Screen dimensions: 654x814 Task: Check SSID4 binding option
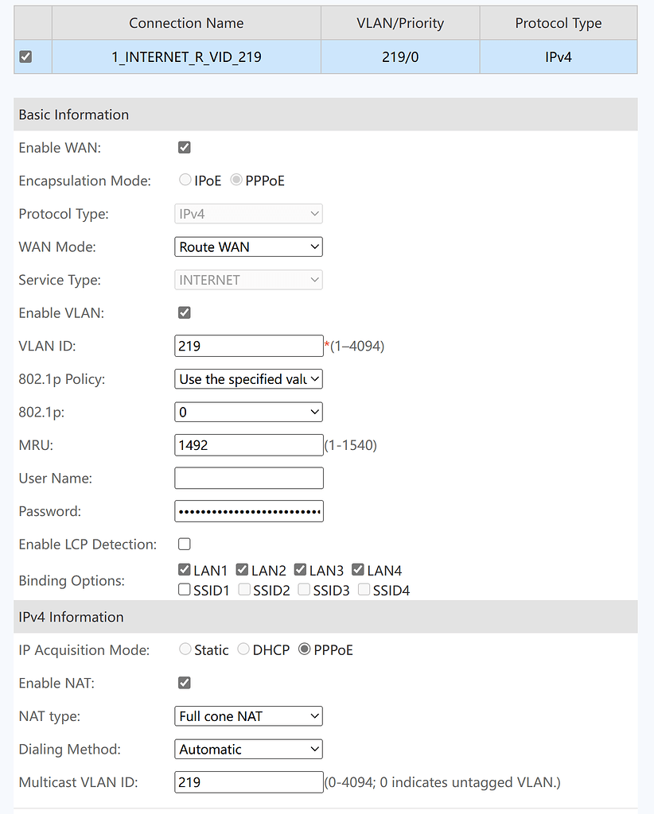tap(363, 590)
